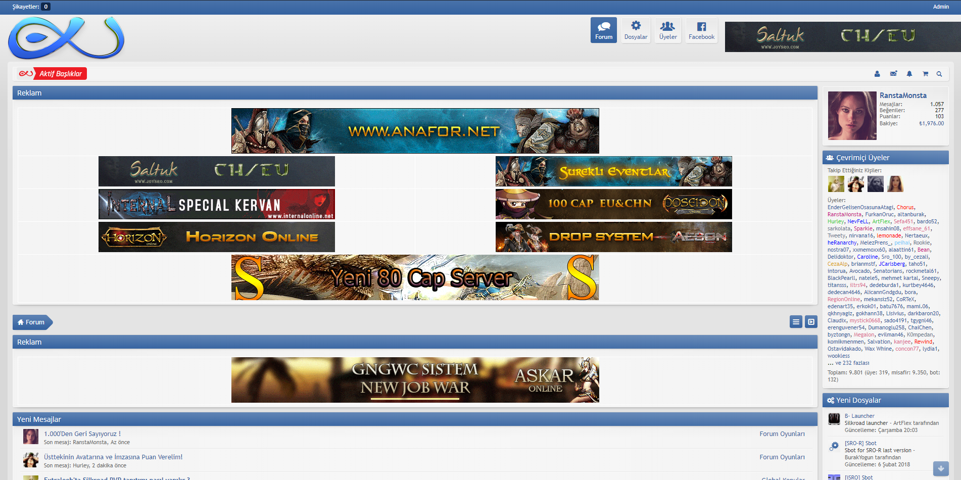Open the Askar Online GNGWC banner
This screenshot has width=961, height=480.
click(415, 380)
